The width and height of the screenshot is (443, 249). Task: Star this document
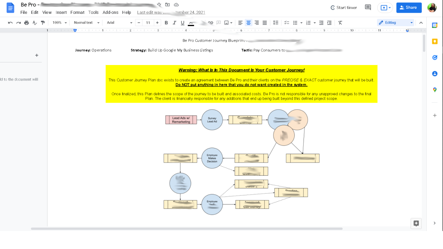tap(159, 5)
